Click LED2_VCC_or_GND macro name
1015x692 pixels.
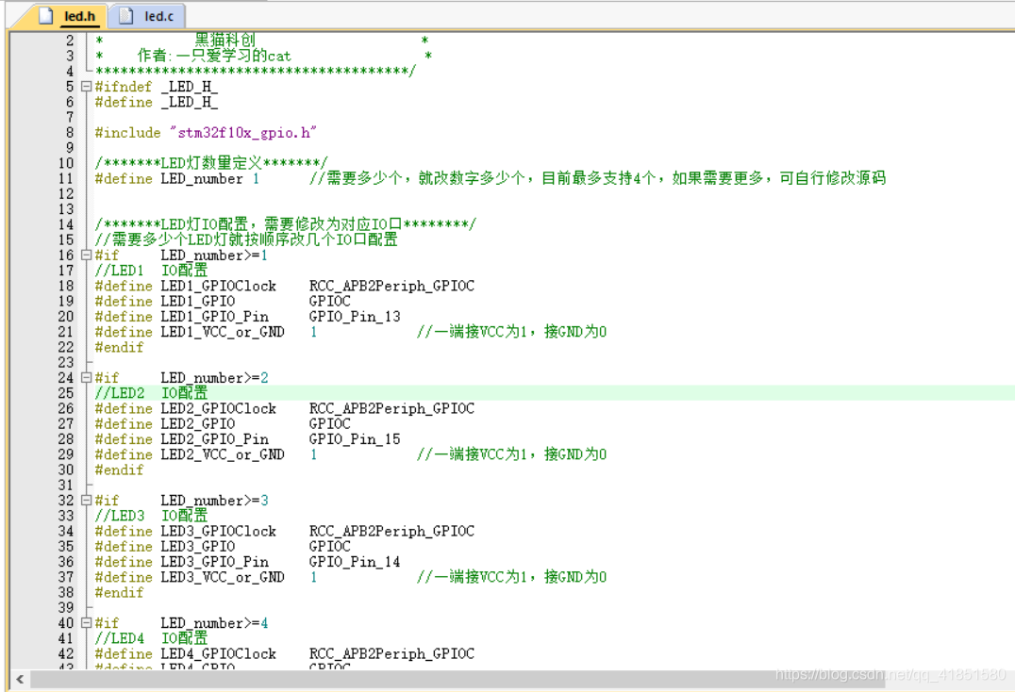[x=223, y=454]
